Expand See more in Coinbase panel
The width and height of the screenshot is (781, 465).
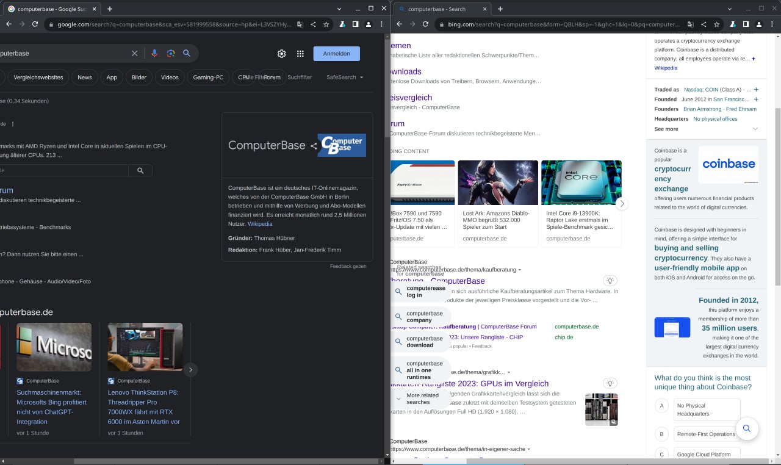(x=706, y=129)
